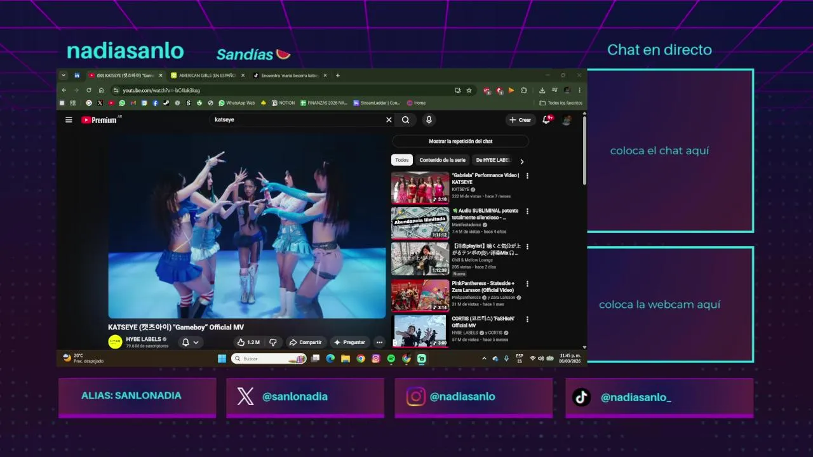Reload the YouTube page
Viewport: 813px width, 457px height.
click(x=88, y=90)
